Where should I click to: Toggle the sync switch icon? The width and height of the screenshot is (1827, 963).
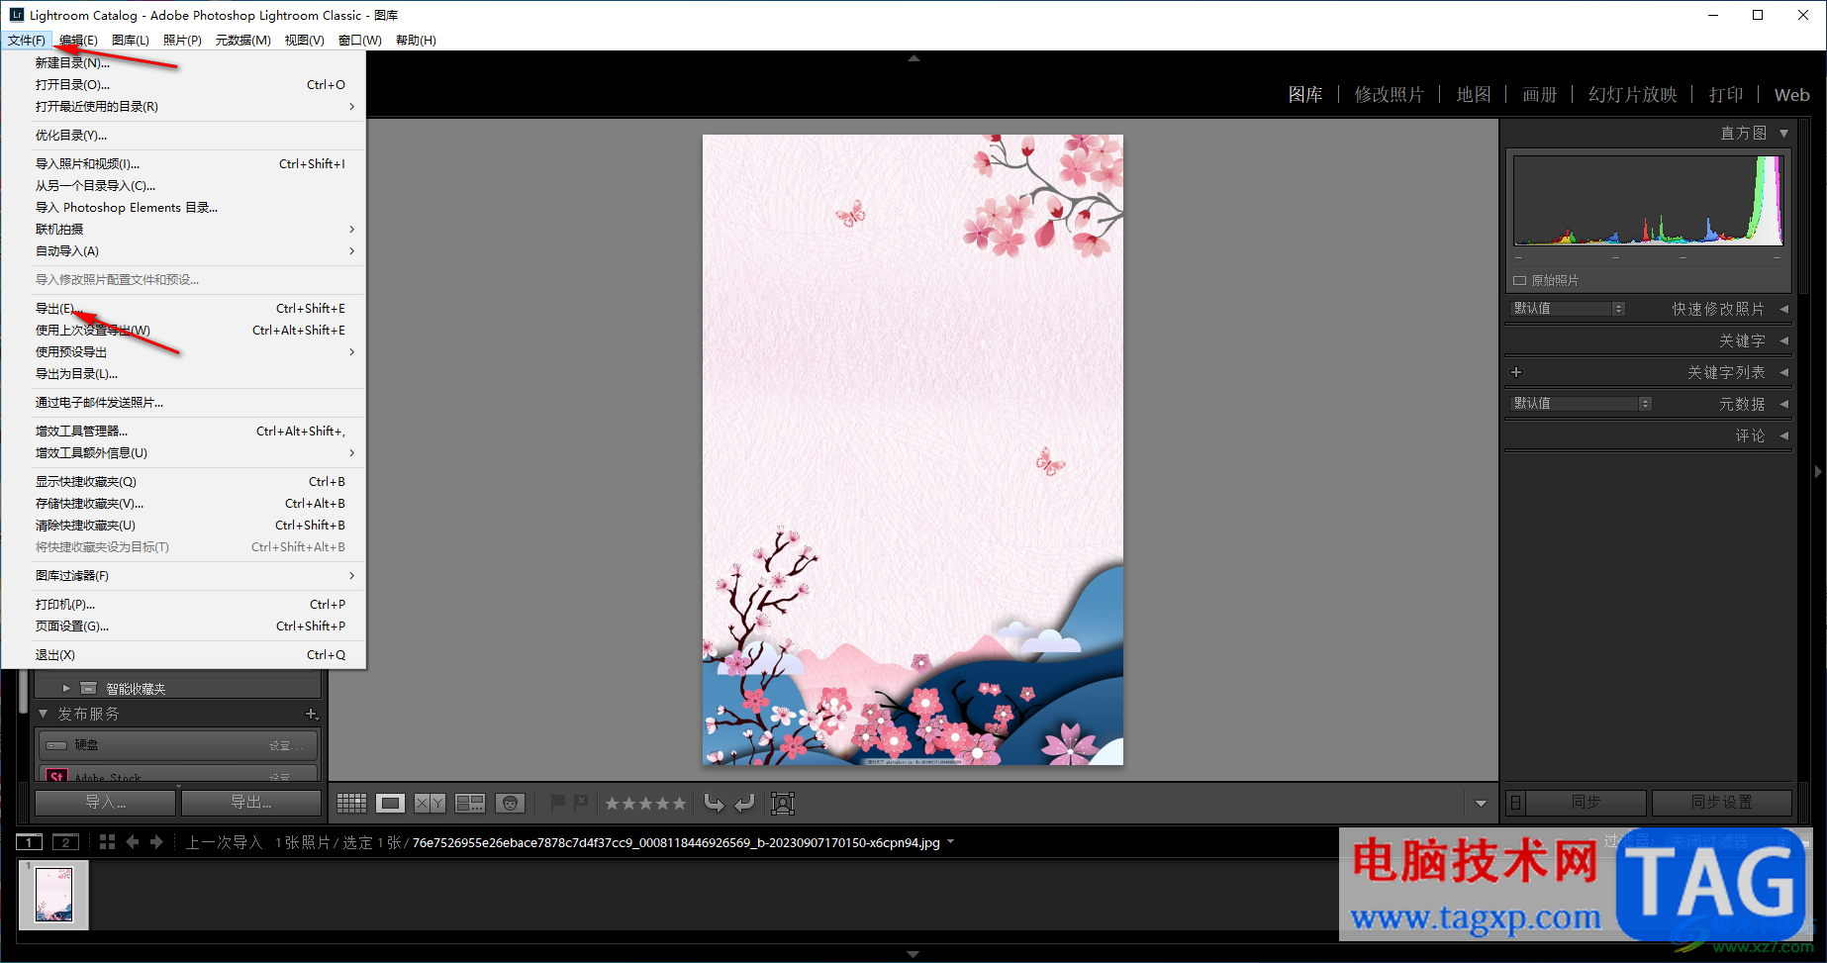[x=1516, y=803]
